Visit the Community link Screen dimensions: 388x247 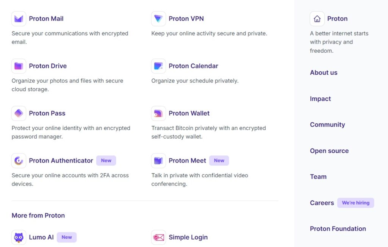[x=327, y=125]
